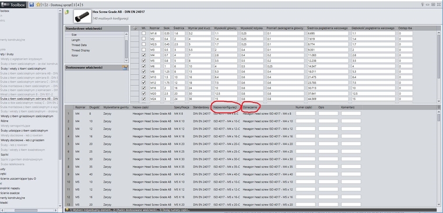The width and height of the screenshot is (443, 213).
Task: Click 'ISO 4017 - M5 x 10-C' configuration name
Action: [227, 182]
